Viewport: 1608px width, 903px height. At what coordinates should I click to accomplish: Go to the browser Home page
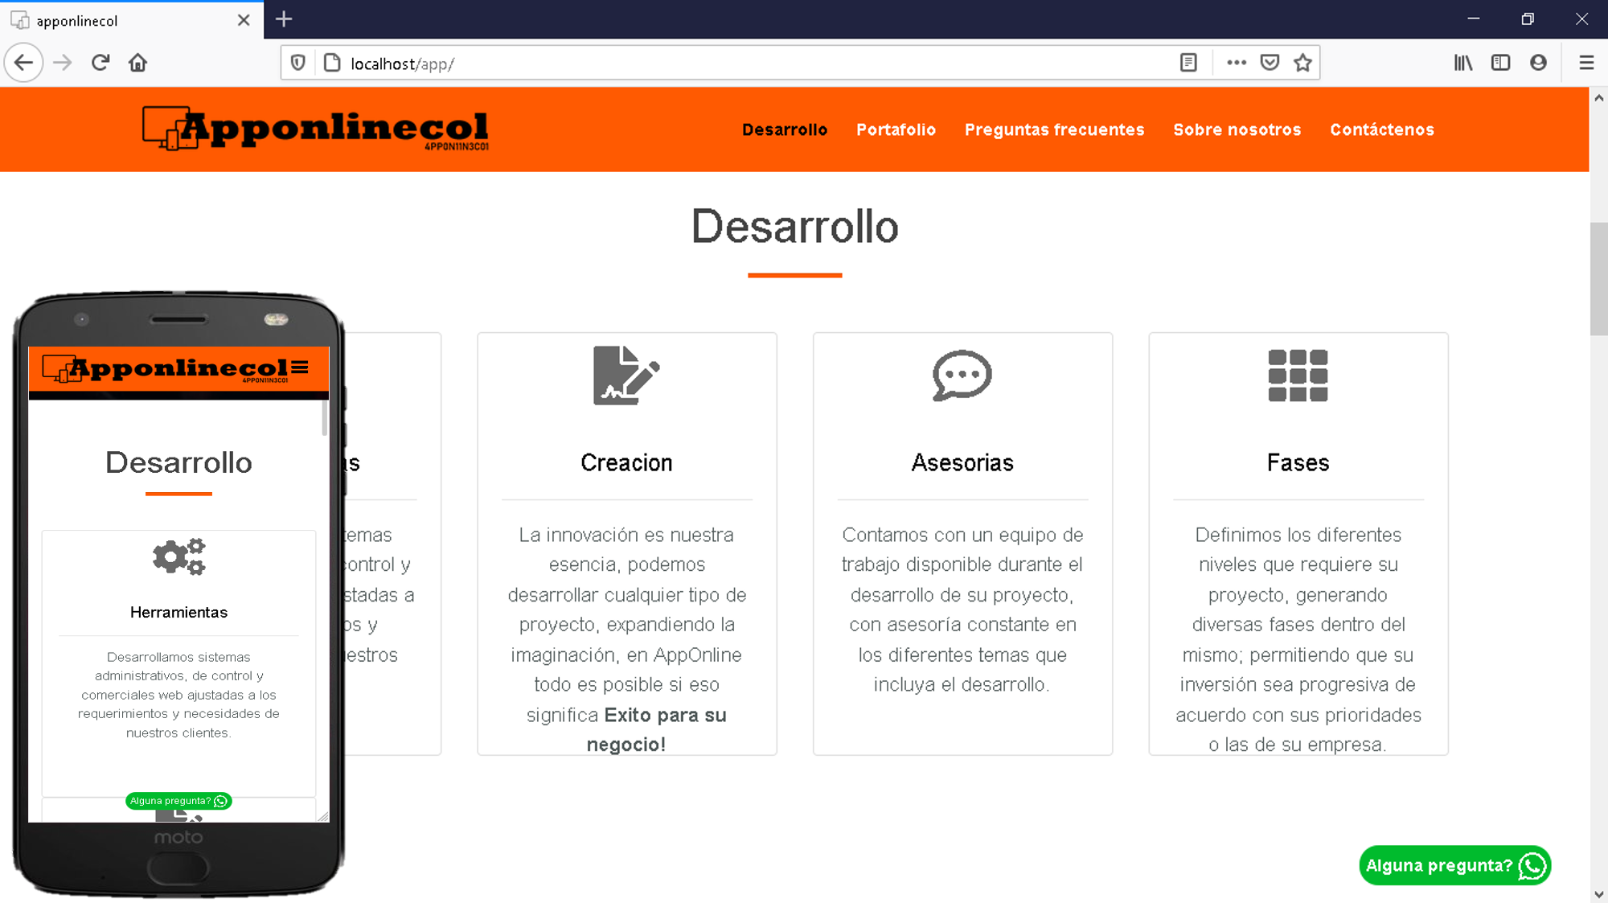138,63
